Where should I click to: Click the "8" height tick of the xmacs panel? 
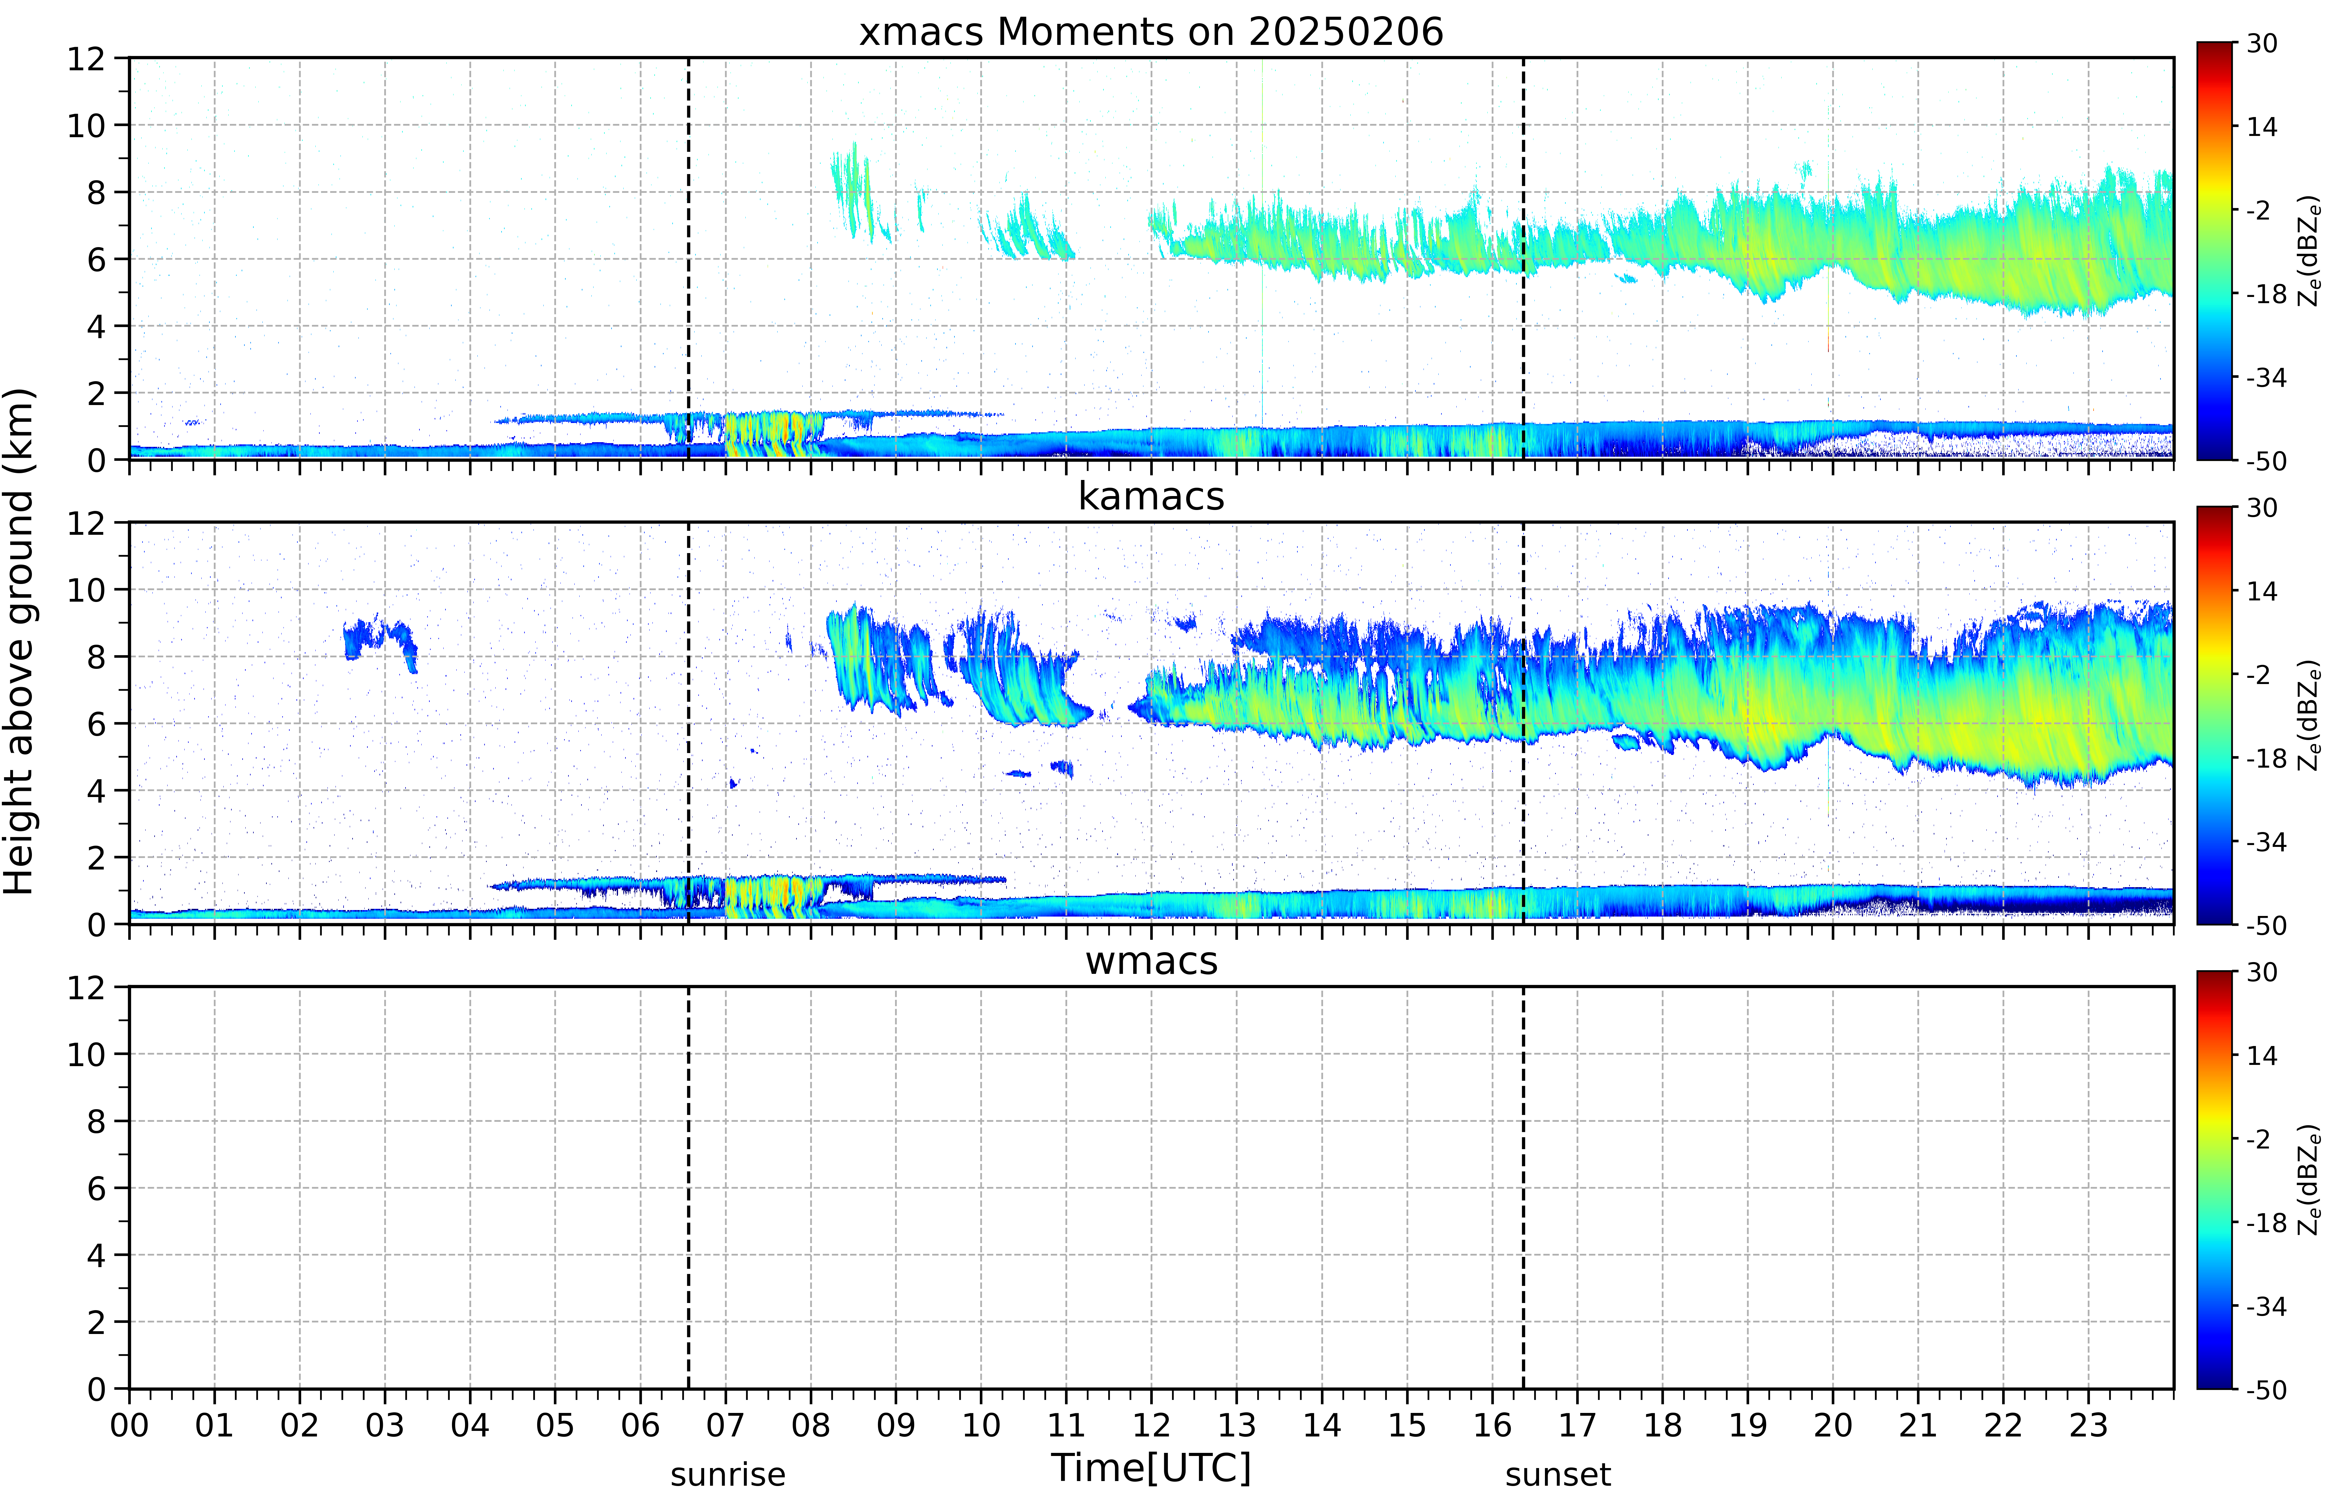coord(96,193)
